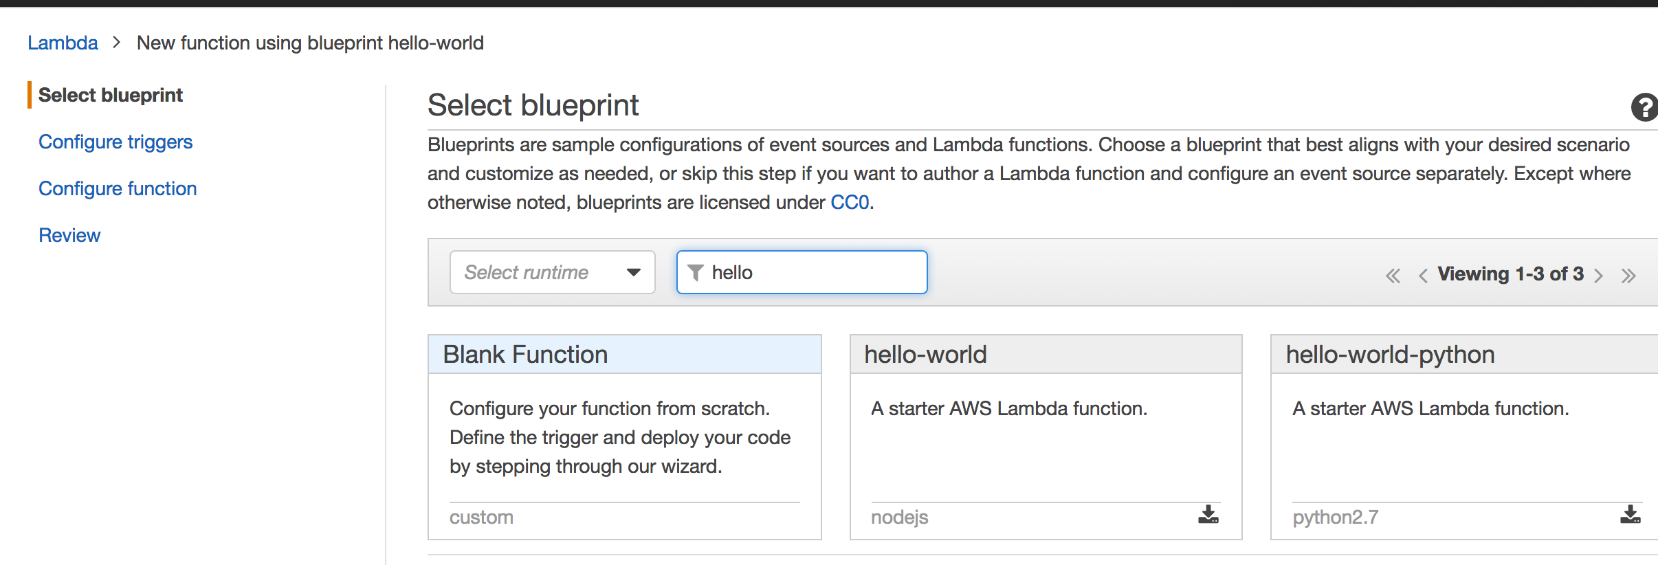Click breadcrumb text New function using blueprint hello-world

pyautogui.click(x=310, y=43)
